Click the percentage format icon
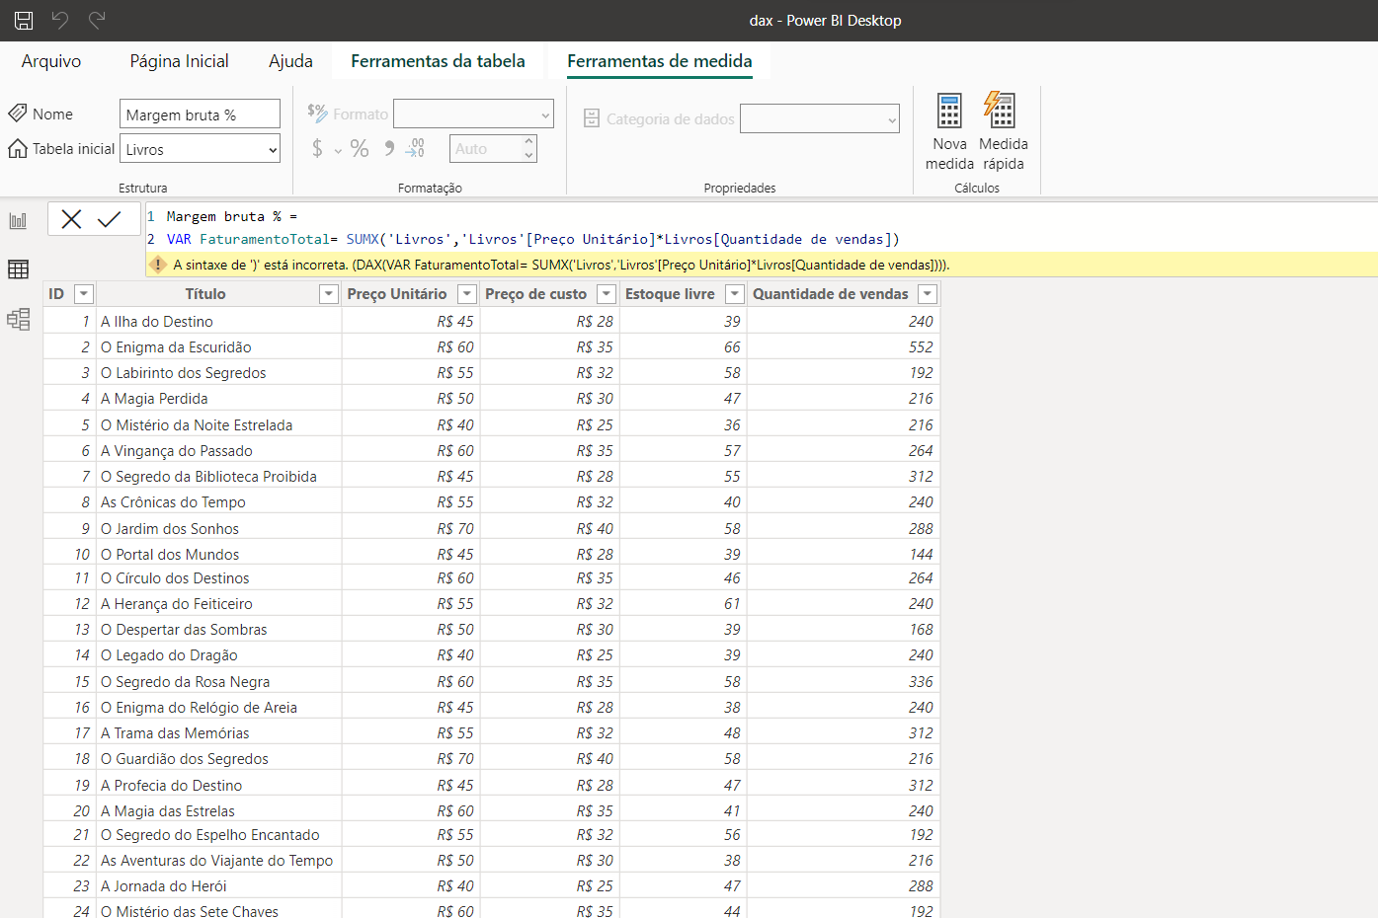 [x=360, y=148]
